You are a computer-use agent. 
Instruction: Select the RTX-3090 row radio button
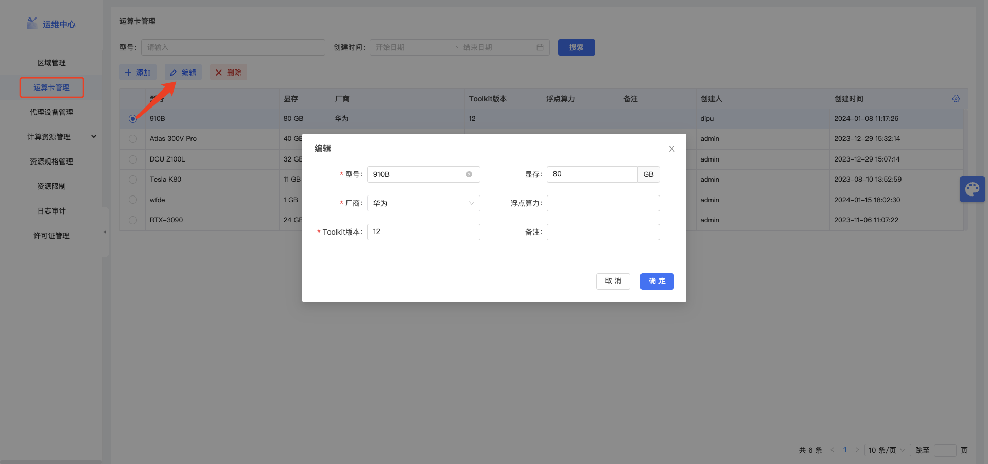point(133,220)
